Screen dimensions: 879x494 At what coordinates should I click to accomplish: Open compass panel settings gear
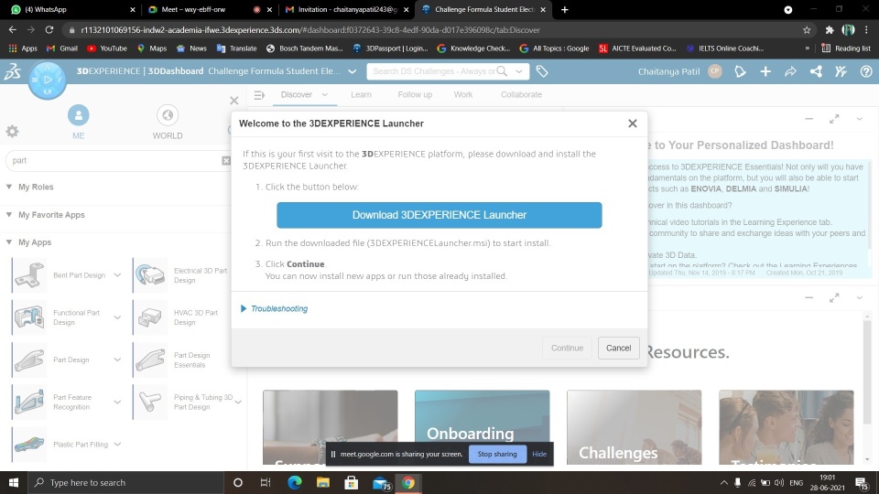[12, 131]
